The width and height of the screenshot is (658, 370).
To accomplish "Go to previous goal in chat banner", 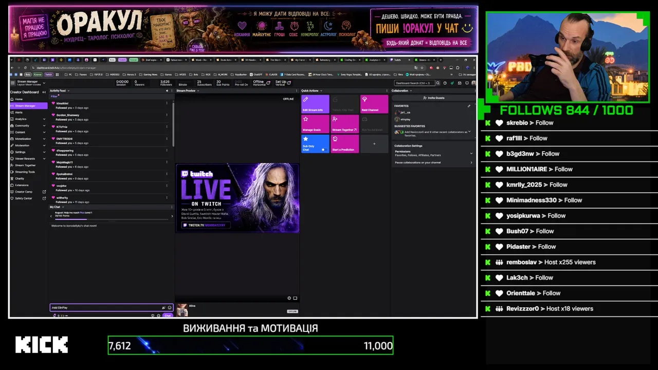I will tap(51, 216).
